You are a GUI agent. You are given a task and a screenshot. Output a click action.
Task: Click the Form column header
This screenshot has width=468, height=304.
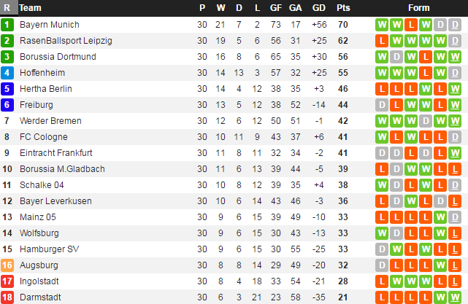[418, 8]
